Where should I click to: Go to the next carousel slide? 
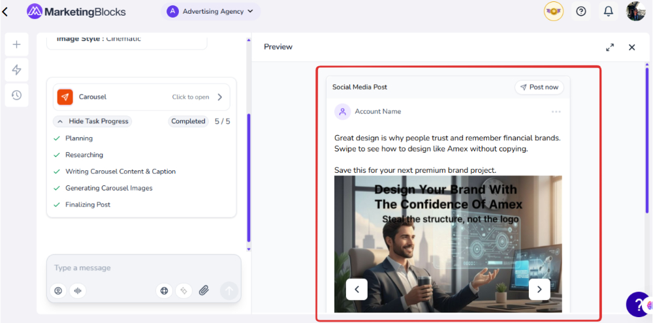click(539, 288)
